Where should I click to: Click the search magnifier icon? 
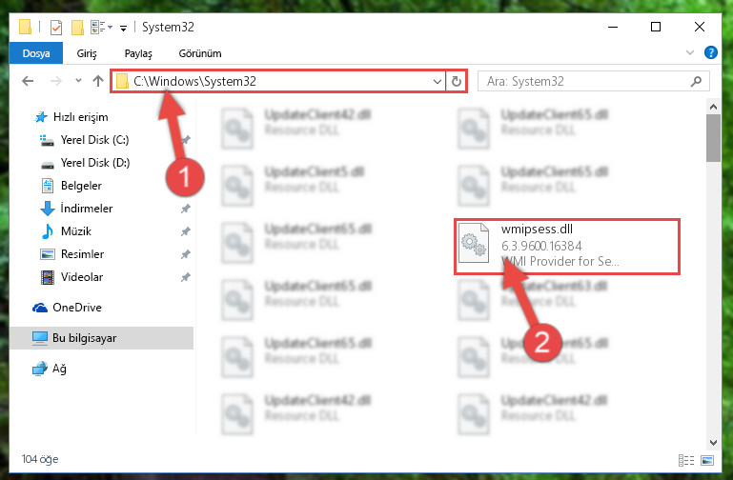coord(696,81)
